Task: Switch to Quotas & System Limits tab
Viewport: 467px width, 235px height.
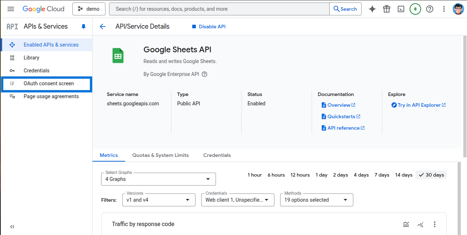Action: (x=160, y=155)
